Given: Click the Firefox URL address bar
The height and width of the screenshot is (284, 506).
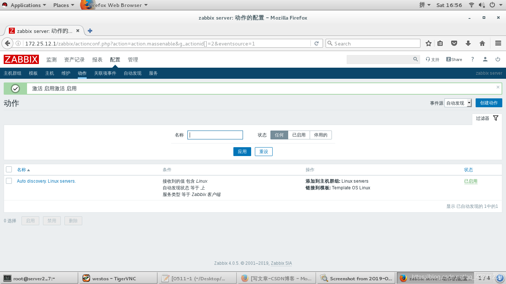Looking at the screenshot, I should pos(167,43).
